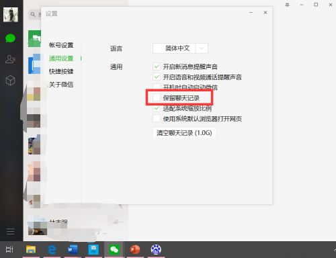
Task: Open the blue app icon after Word in taskbar
Action: (x=93, y=249)
